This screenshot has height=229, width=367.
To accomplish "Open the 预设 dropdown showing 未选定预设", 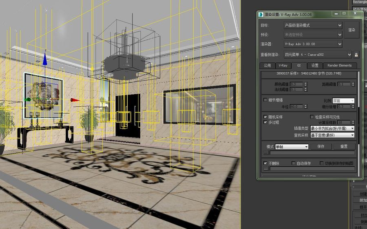I will [x=313, y=35].
